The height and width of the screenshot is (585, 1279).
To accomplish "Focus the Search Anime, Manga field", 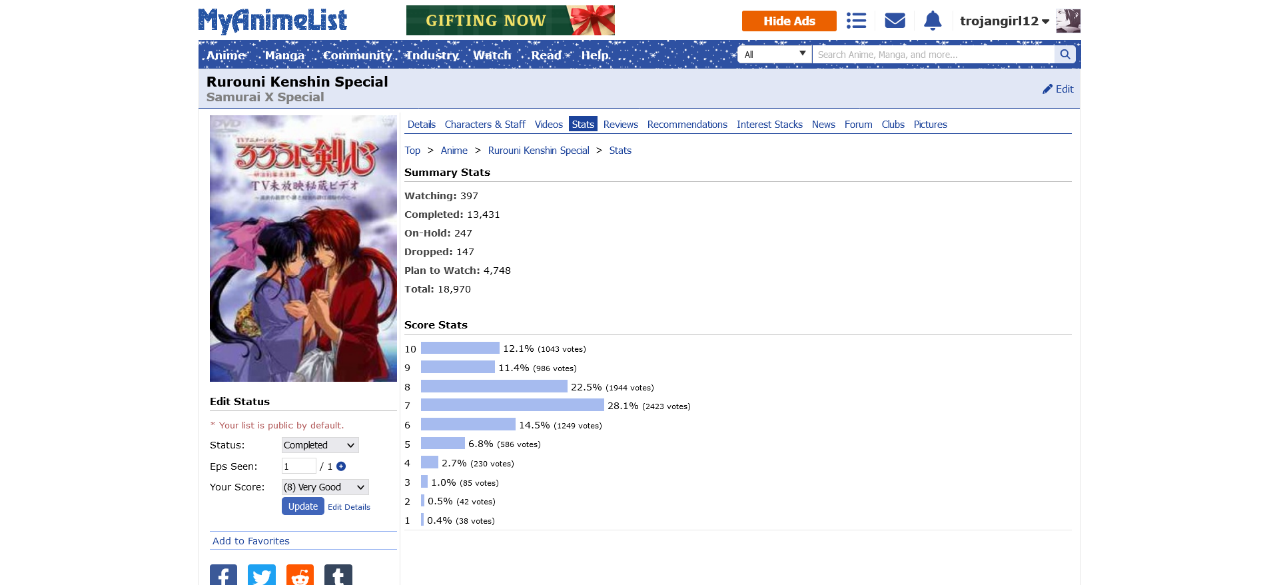I will coord(933,55).
